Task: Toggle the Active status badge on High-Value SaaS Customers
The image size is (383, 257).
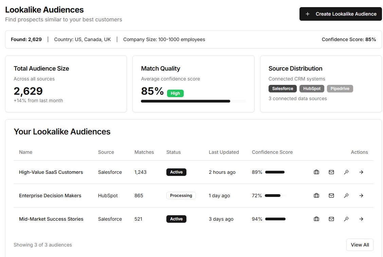Action: click(x=176, y=172)
